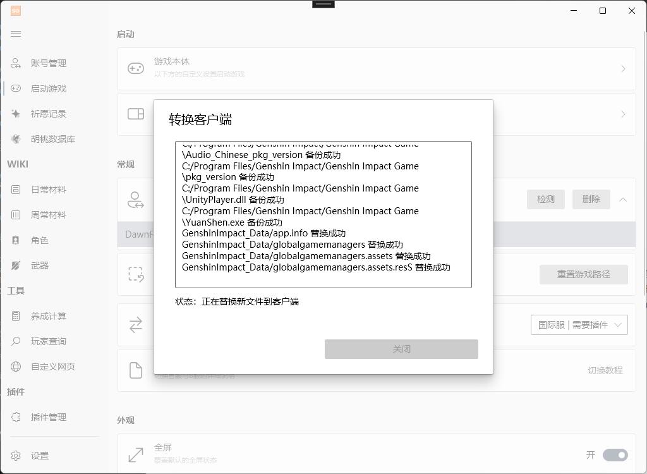The height and width of the screenshot is (474, 647).
Task: Click the gamepad icon beside 启动游戏
Action: click(x=16, y=88)
